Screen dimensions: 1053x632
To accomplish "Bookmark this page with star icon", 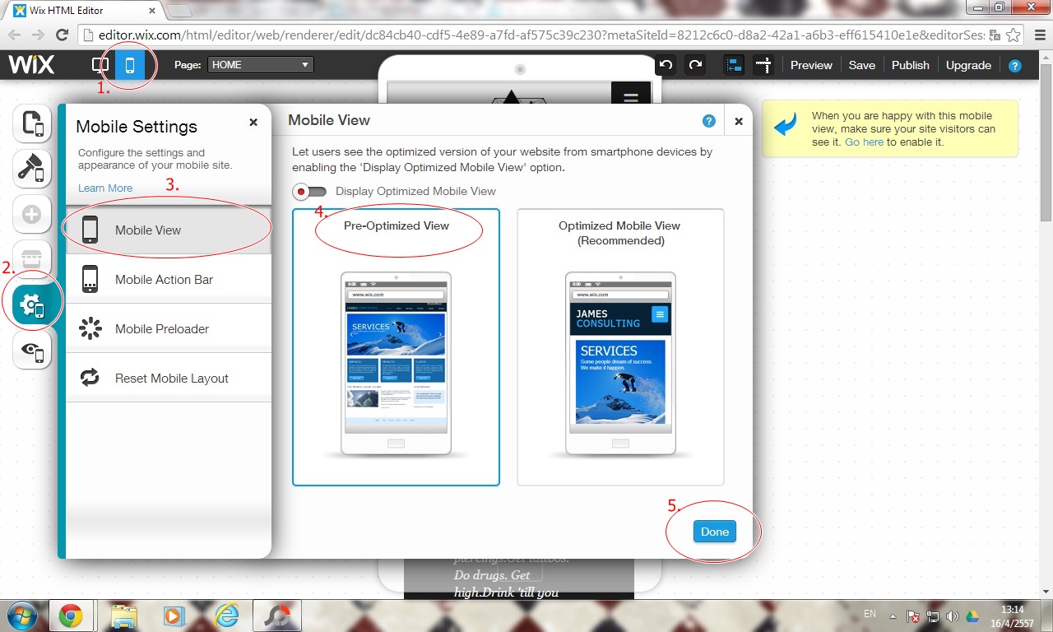I will pyautogui.click(x=1014, y=35).
